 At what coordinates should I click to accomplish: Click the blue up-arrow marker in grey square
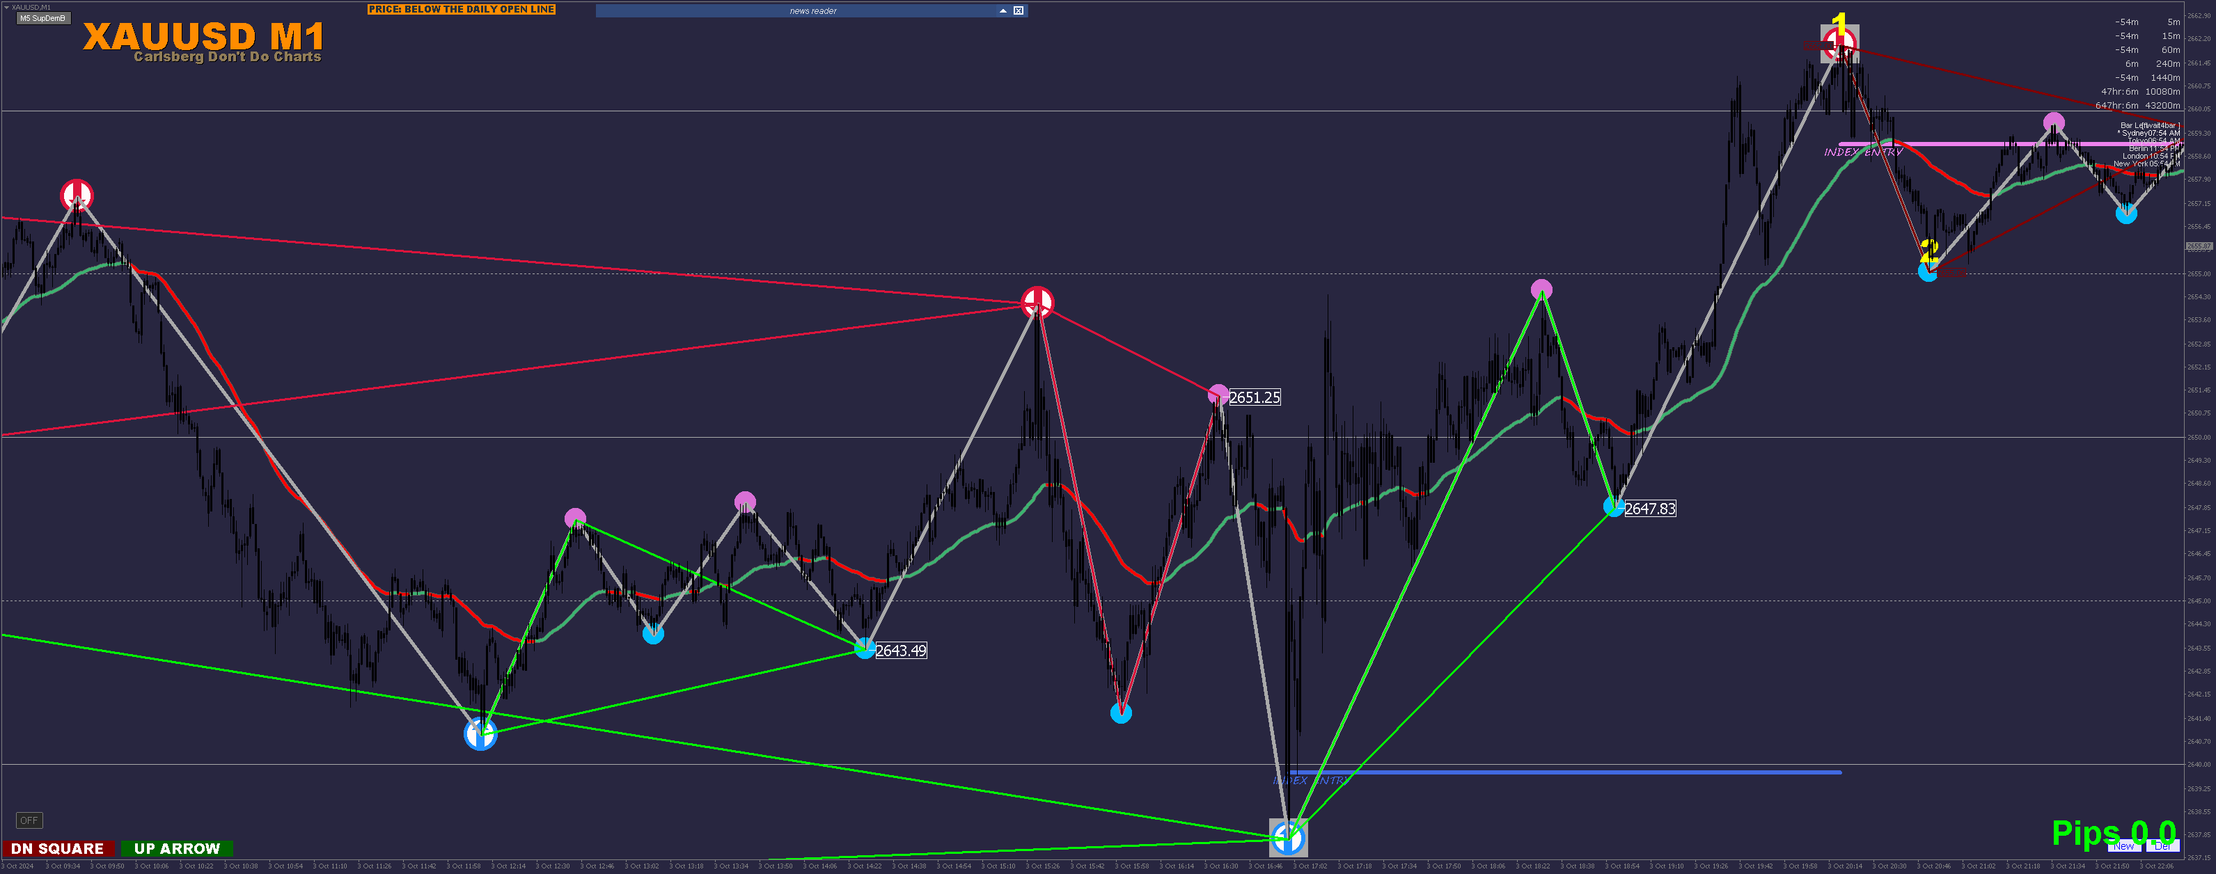(x=1288, y=837)
